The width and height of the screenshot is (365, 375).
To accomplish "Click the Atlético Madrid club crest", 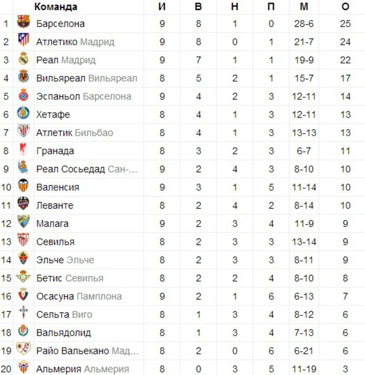I will pos(23,40).
